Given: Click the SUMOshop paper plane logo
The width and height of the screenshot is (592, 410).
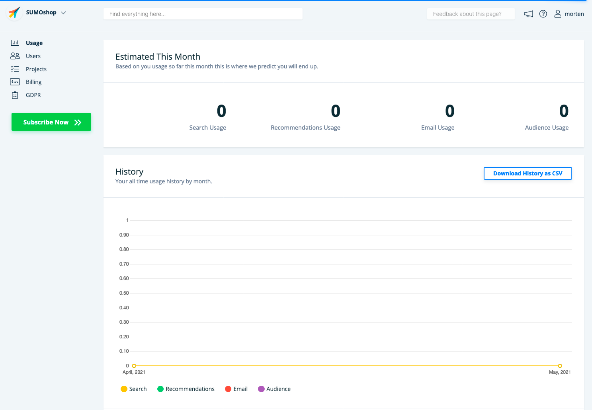Looking at the screenshot, I should point(14,13).
